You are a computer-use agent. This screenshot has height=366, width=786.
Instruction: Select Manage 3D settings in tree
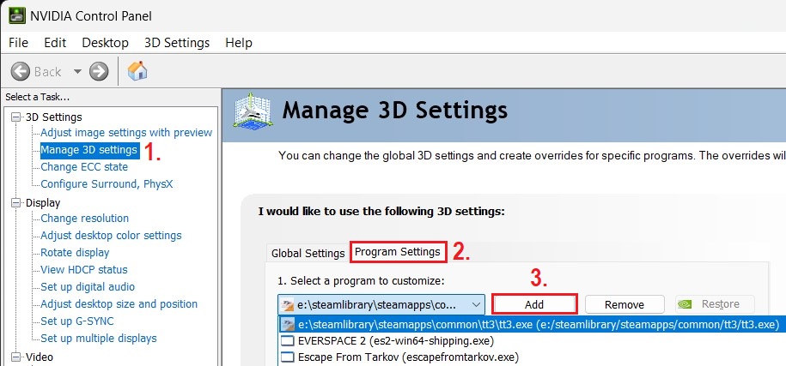(x=88, y=149)
